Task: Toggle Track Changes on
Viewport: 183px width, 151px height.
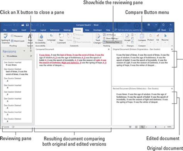Action: tap(98, 39)
